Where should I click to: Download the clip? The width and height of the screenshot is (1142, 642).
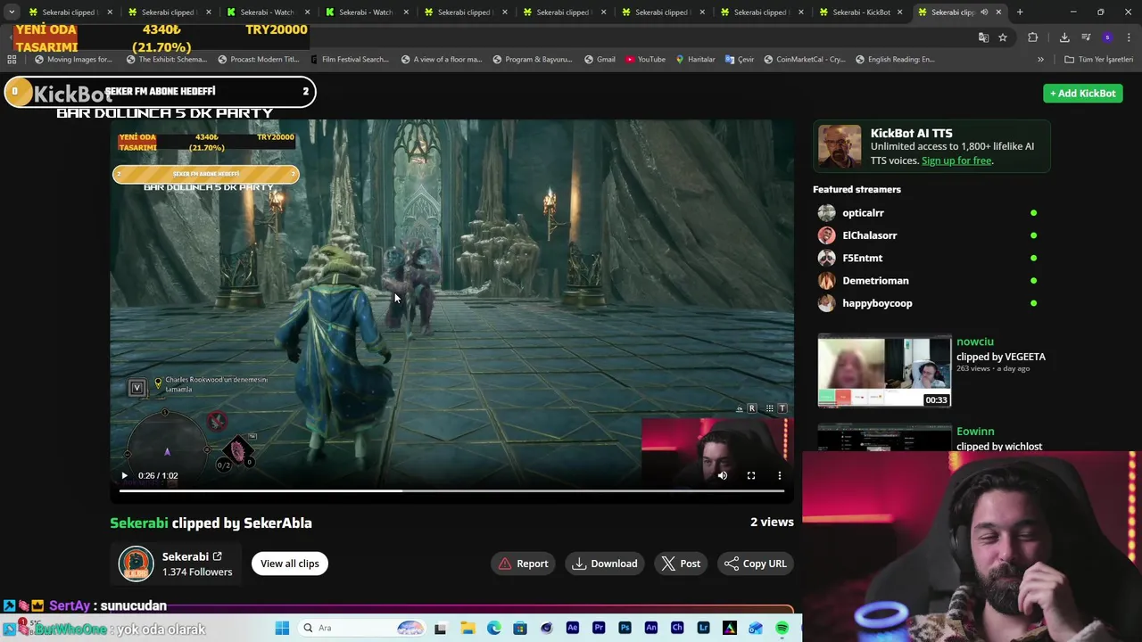(605, 564)
